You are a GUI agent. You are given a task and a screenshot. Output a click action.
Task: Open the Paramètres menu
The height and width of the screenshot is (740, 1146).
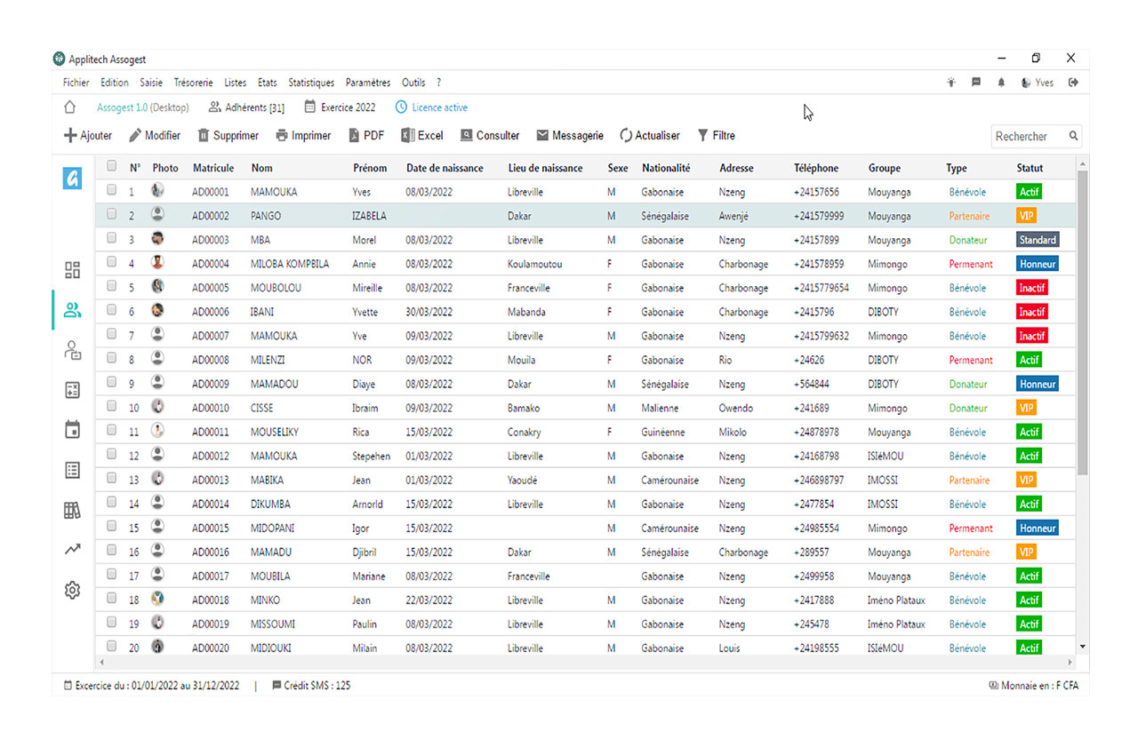[368, 83]
